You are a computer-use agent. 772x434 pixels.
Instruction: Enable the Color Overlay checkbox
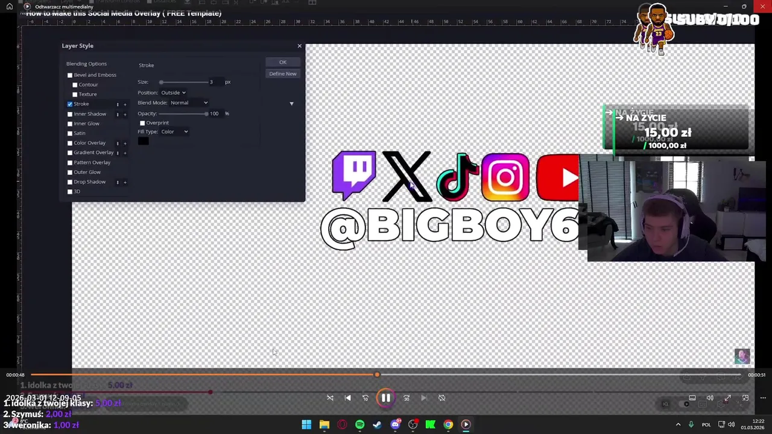(x=70, y=143)
